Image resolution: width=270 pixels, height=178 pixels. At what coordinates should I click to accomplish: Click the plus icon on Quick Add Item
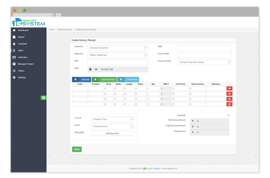(x=95, y=79)
